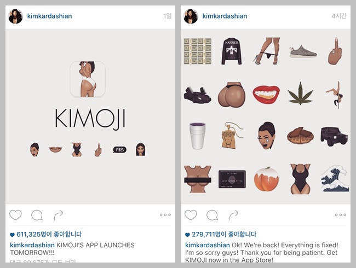Open comment bubble on the right post
This screenshot has width=356, height=268.
213,215
